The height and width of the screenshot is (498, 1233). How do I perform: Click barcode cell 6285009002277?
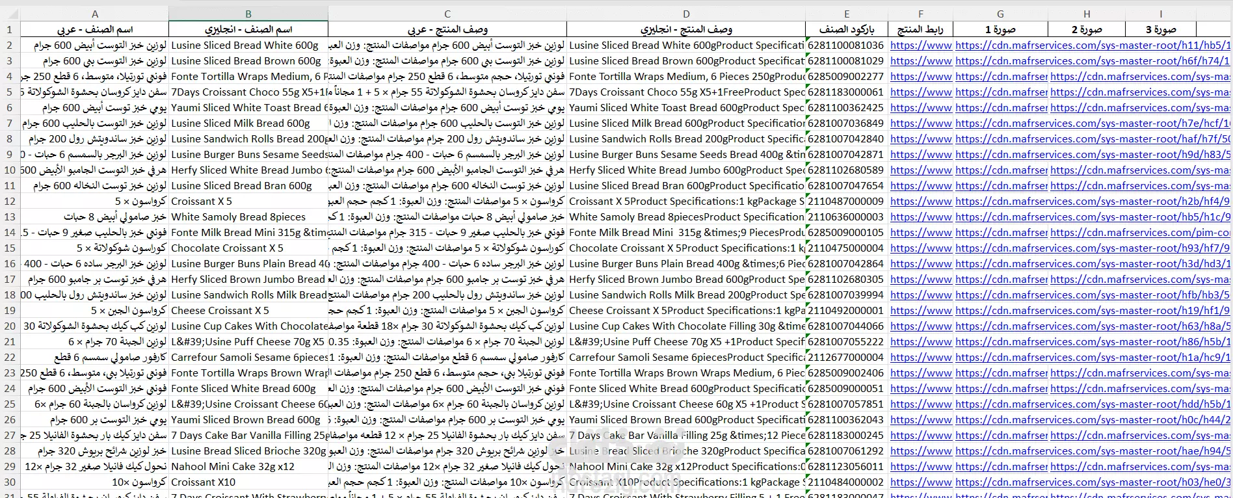[847, 76]
